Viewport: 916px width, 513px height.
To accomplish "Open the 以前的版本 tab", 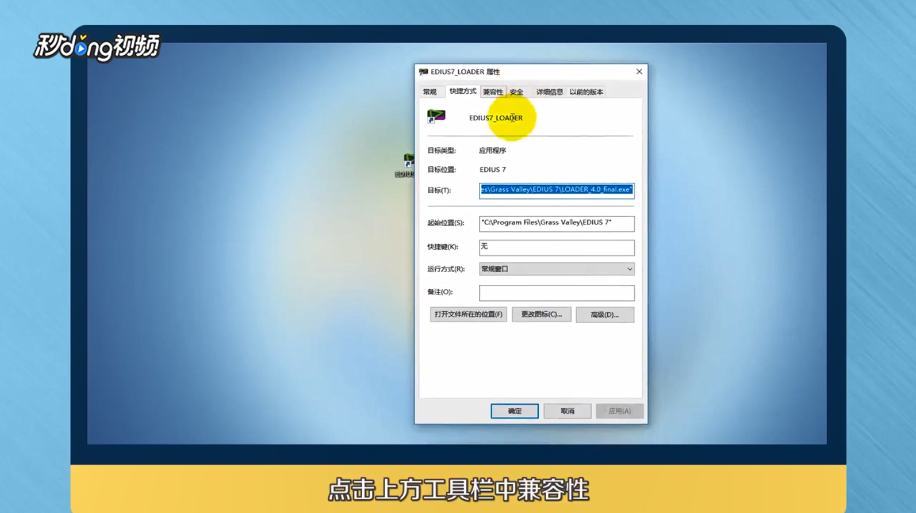I will (586, 92).
